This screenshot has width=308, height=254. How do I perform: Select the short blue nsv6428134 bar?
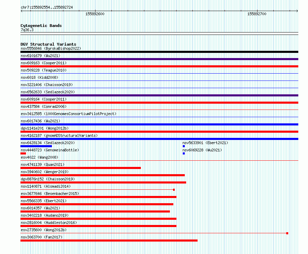point(36,146)
